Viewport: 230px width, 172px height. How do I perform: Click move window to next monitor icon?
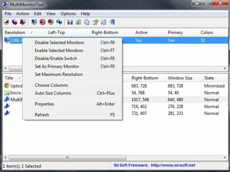tap(15, 22)
